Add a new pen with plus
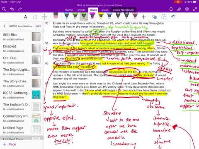 [x=144, y=17]
